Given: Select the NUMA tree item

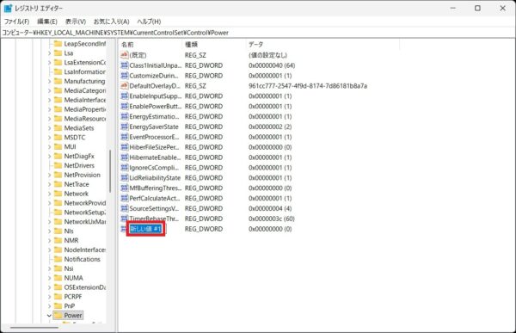Looking at the screenshot, I should click(x=73, y=278).
